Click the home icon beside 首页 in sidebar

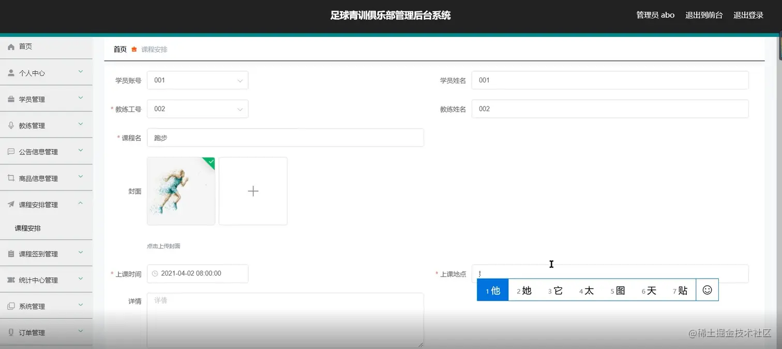tap(11, 46)
